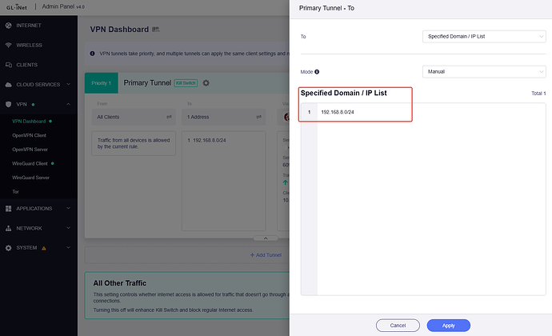Click the Cloud Services cloud icon

9,84
